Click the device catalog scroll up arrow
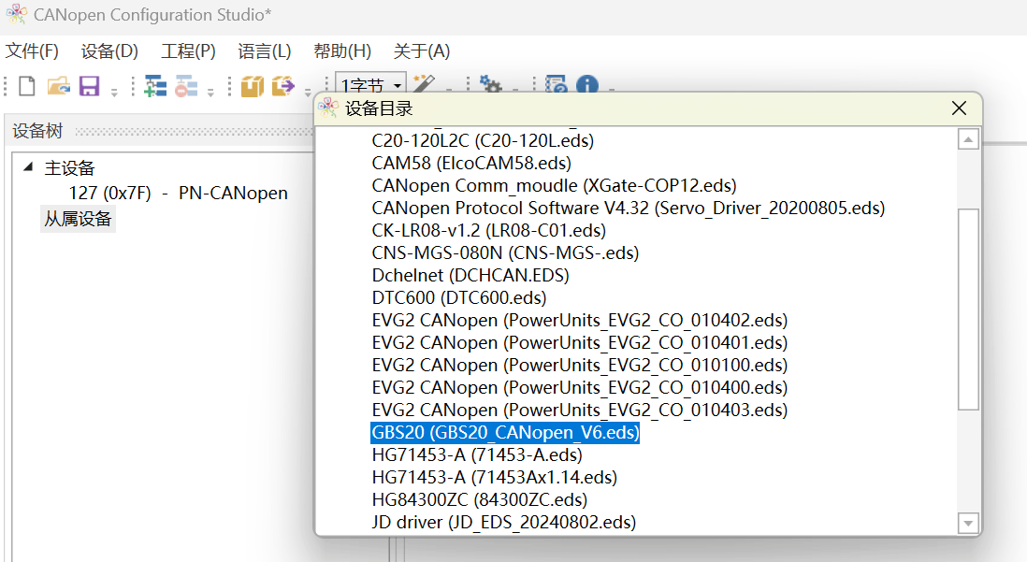The width and height of the screenshot is (1027, 562). tap(968, 138)
